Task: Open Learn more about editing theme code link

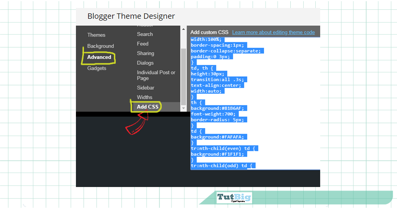Action: click(273, 33)
